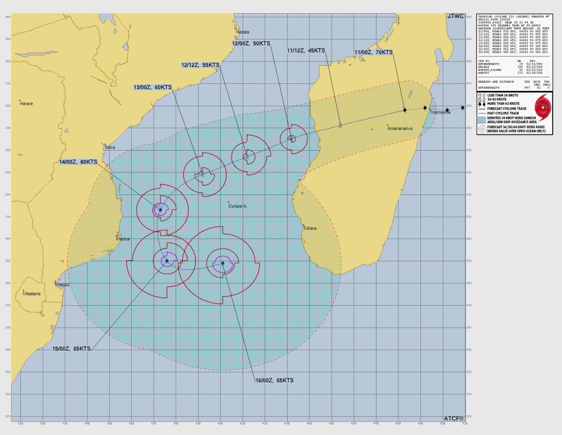Viewport: 562px width, 435px height.
Task: Click the 11/00Z storm position marker over Madagascar
Action: click(x=405, y=110)
